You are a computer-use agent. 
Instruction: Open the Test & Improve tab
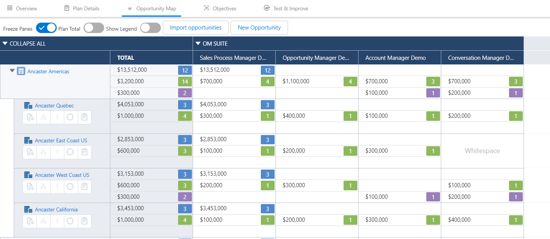(286, 8)
